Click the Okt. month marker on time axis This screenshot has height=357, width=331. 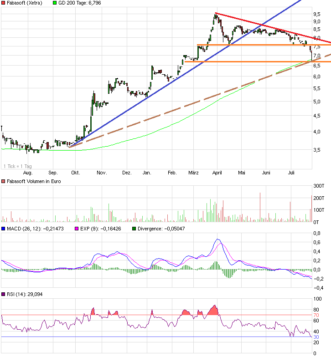[75, 173]
